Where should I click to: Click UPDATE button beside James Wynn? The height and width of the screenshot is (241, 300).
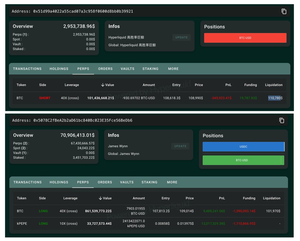(180, 146)
